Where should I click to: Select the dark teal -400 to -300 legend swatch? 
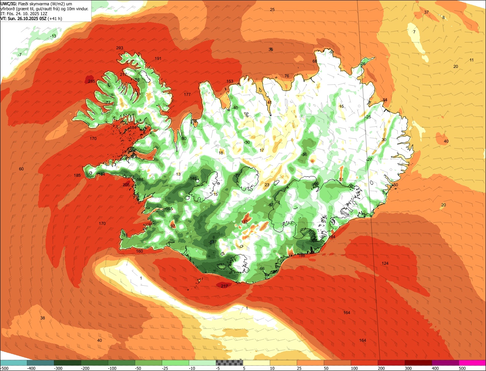pyautogui.click(x=40, y=363)
